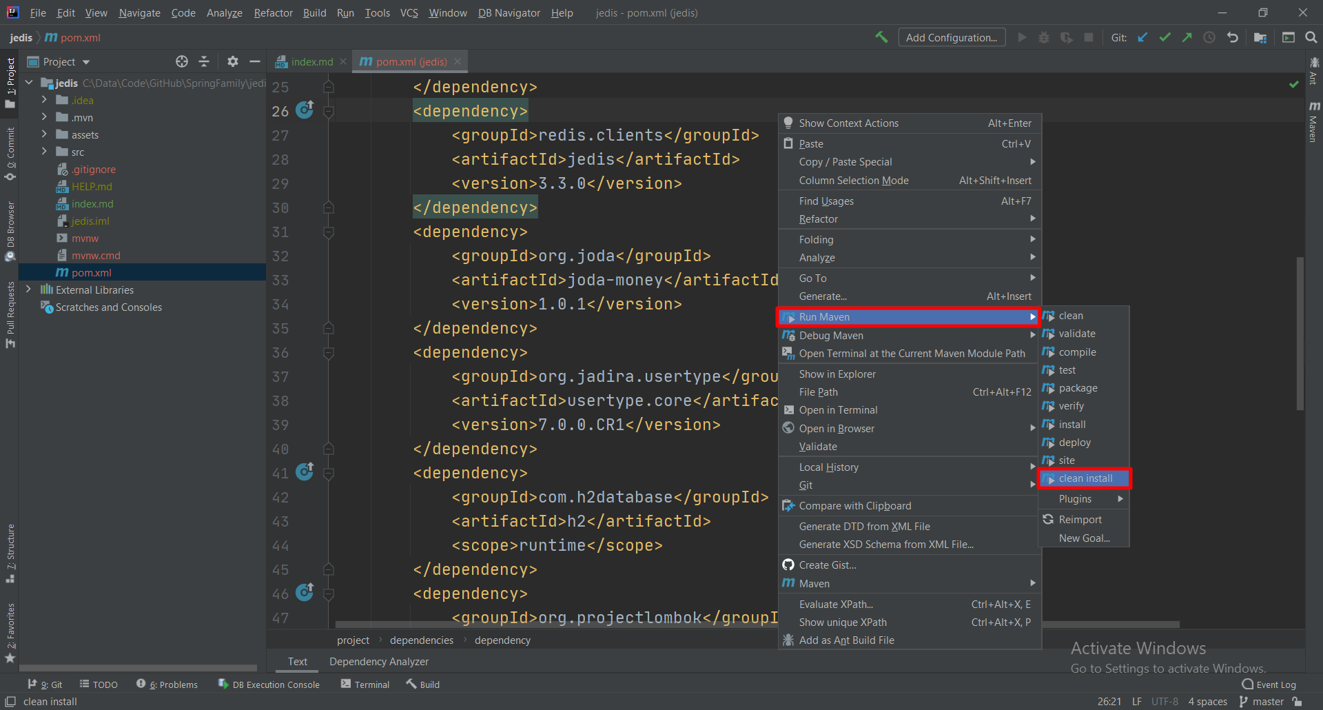
Task: Expand the .idea folder
Action: 44,100
